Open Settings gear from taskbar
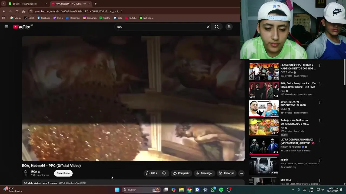The image size is (346, 194). click(205, 190)
